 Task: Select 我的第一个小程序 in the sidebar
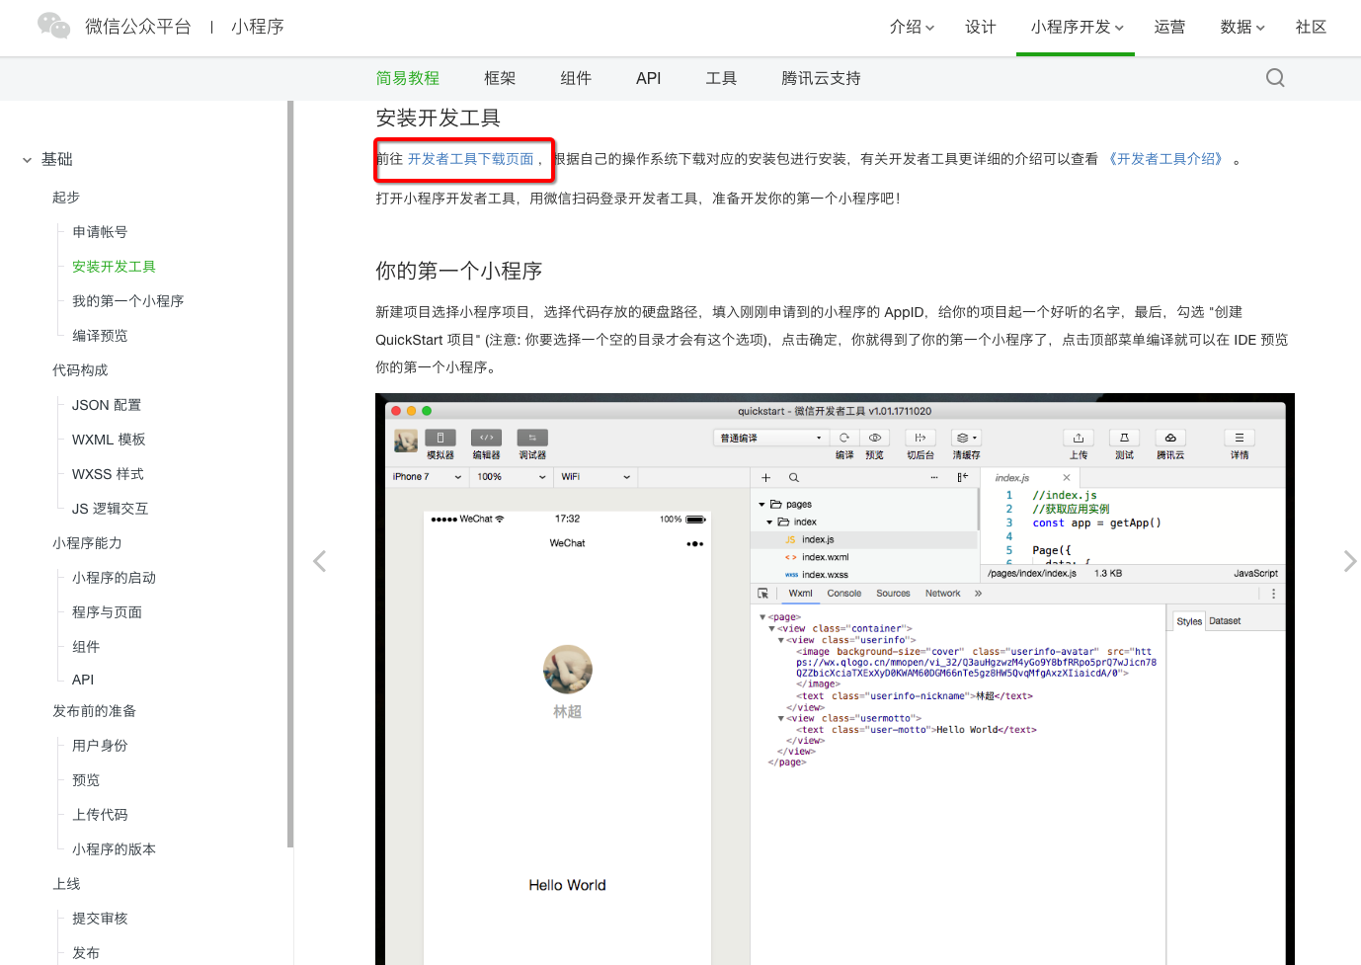tap(128, 301)
